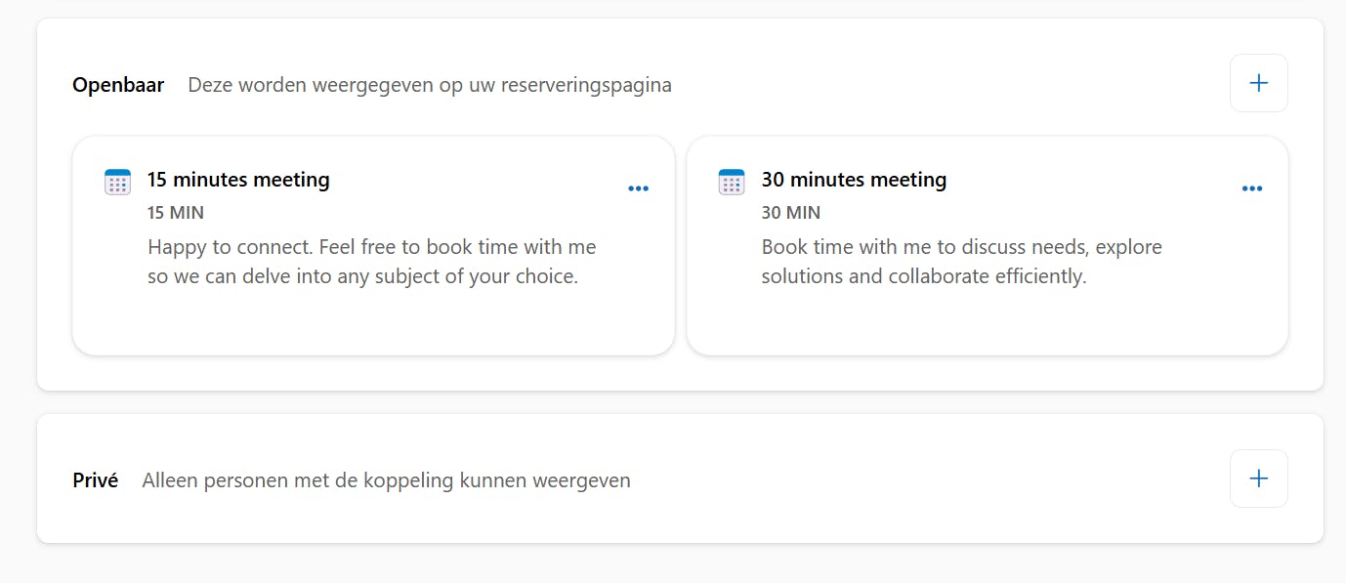1346x583 pixels.
Task: Select the 15 MIN duration label
Action: click(x=176, y=212)
